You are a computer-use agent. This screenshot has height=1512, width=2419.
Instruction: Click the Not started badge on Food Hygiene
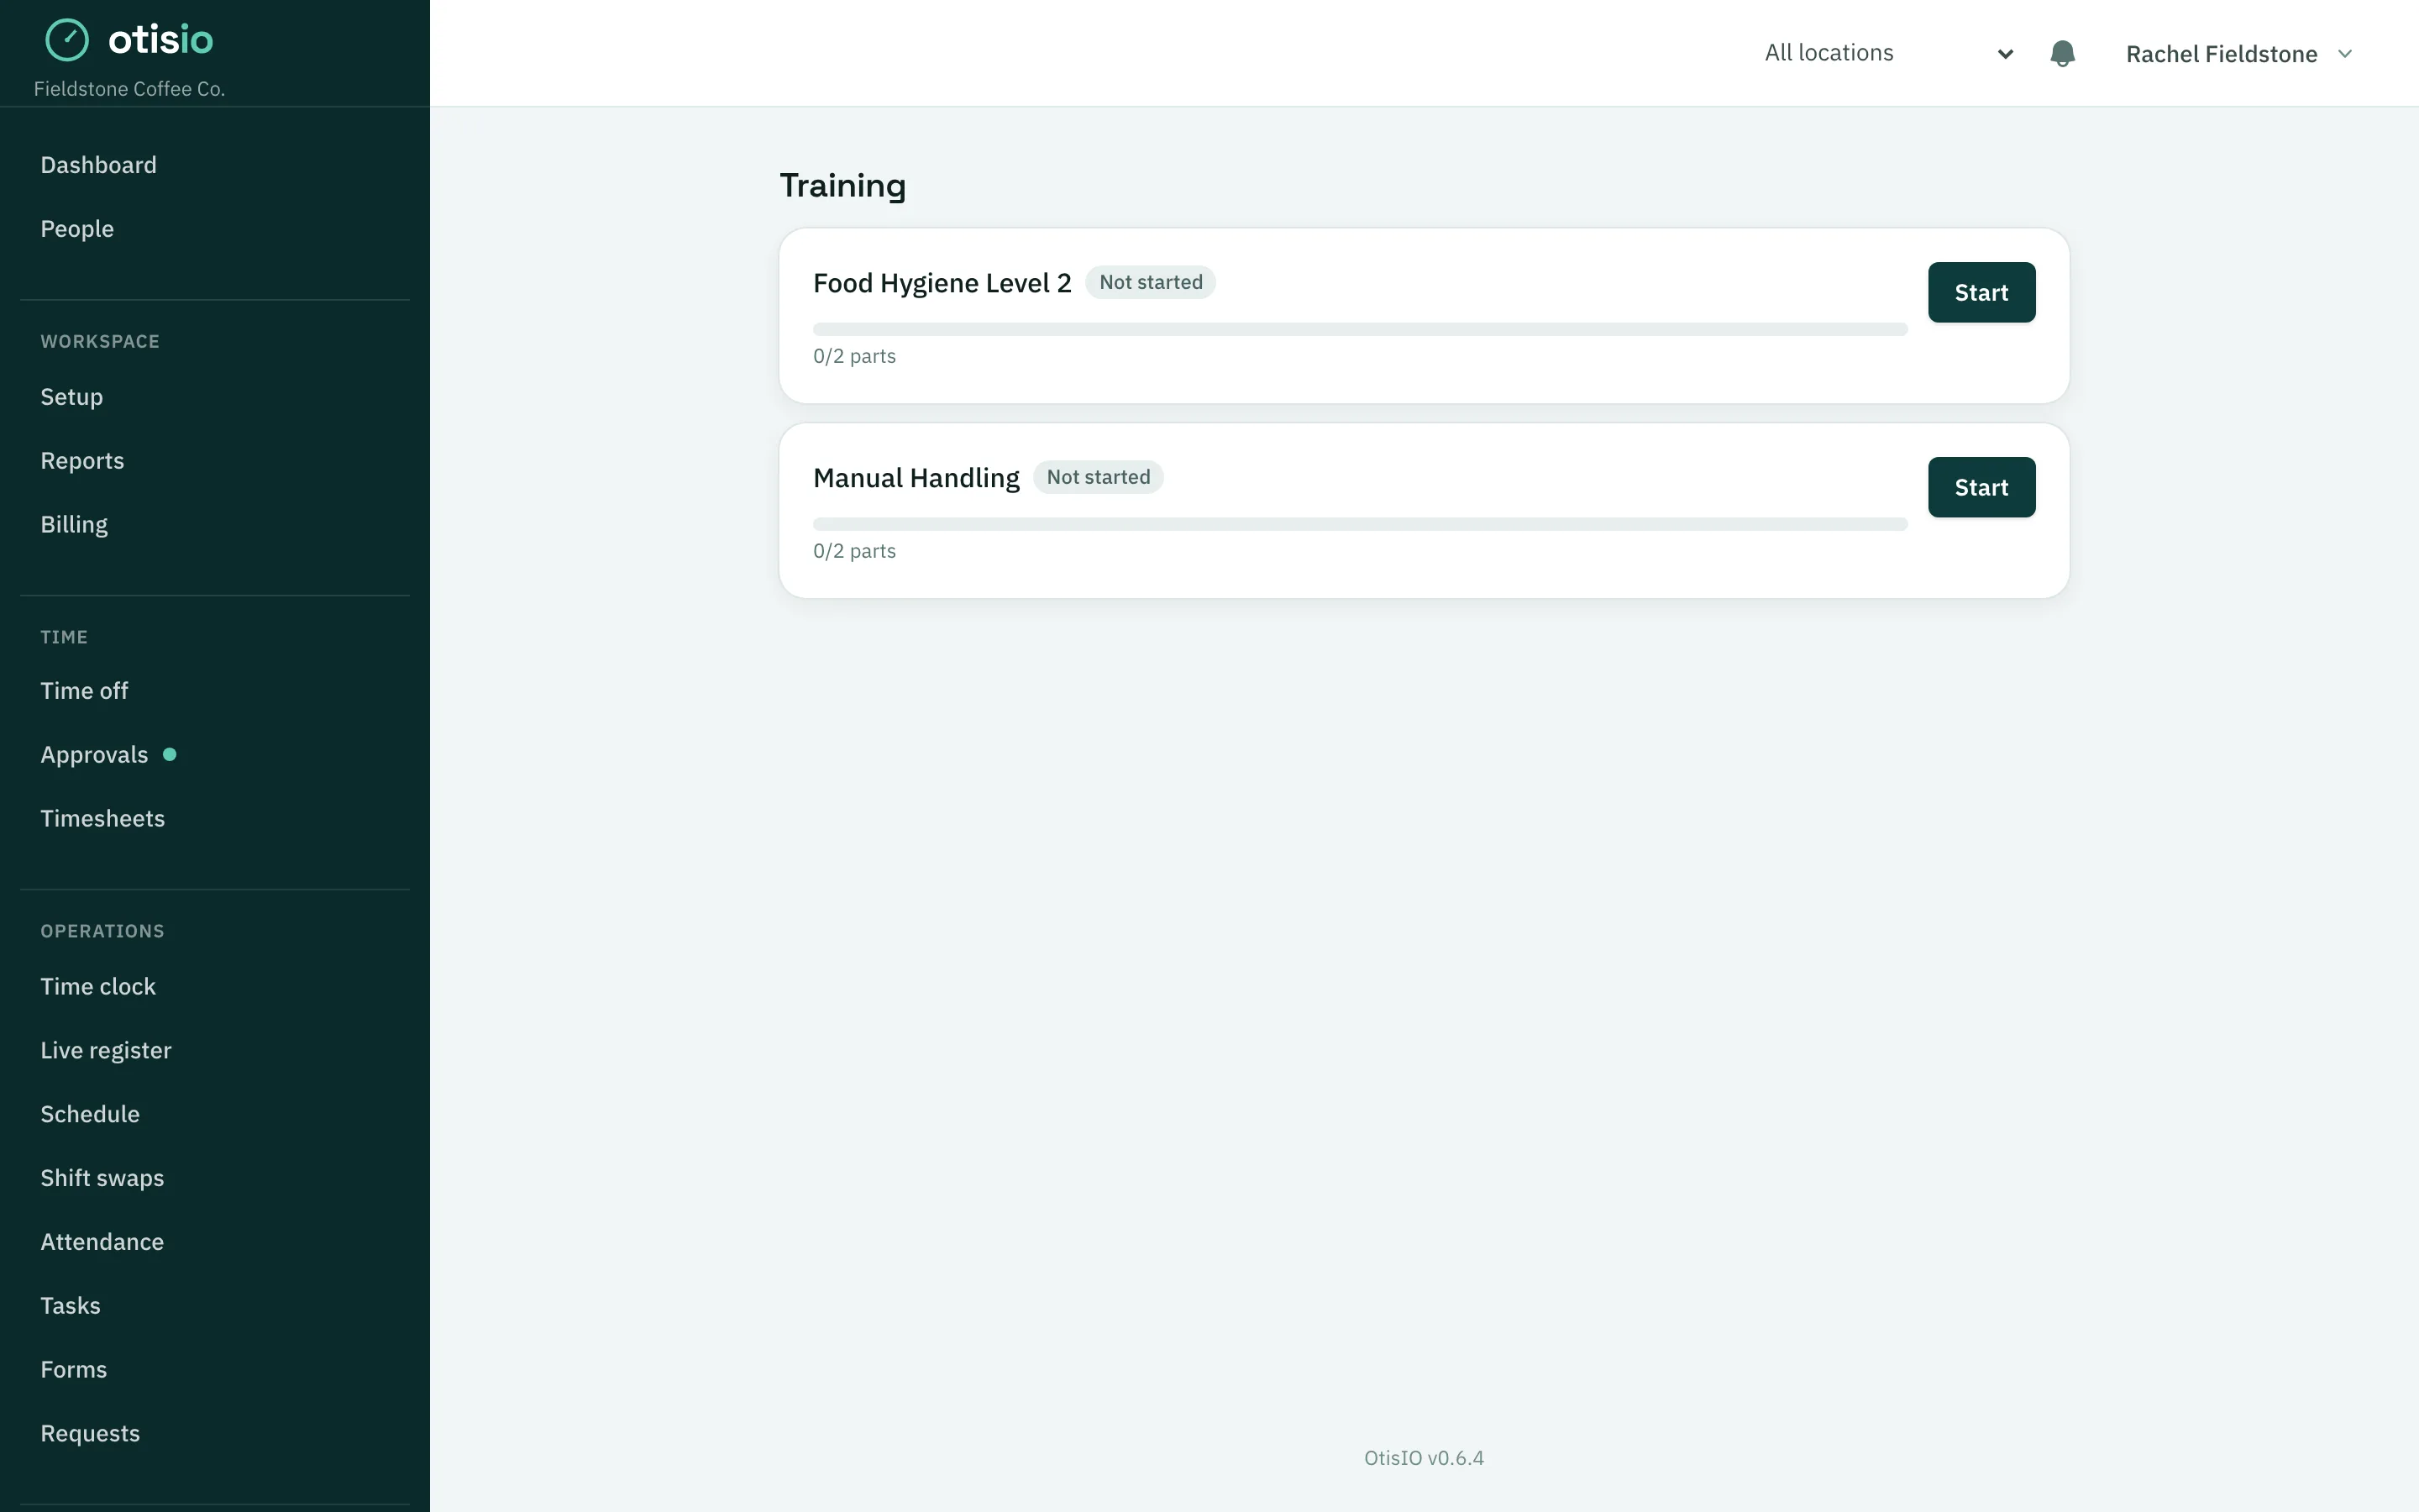click(x=1151, y=283)
